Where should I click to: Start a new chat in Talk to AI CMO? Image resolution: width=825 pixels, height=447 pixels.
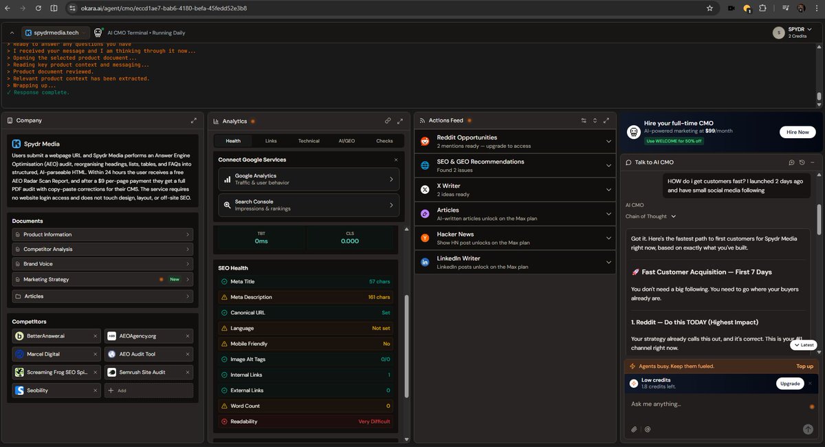pyautogui.click(x=791, y=162)
